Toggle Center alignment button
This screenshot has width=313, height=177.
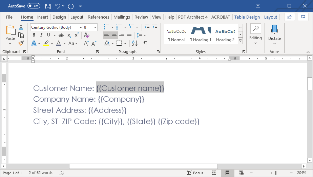pos(114,35)
